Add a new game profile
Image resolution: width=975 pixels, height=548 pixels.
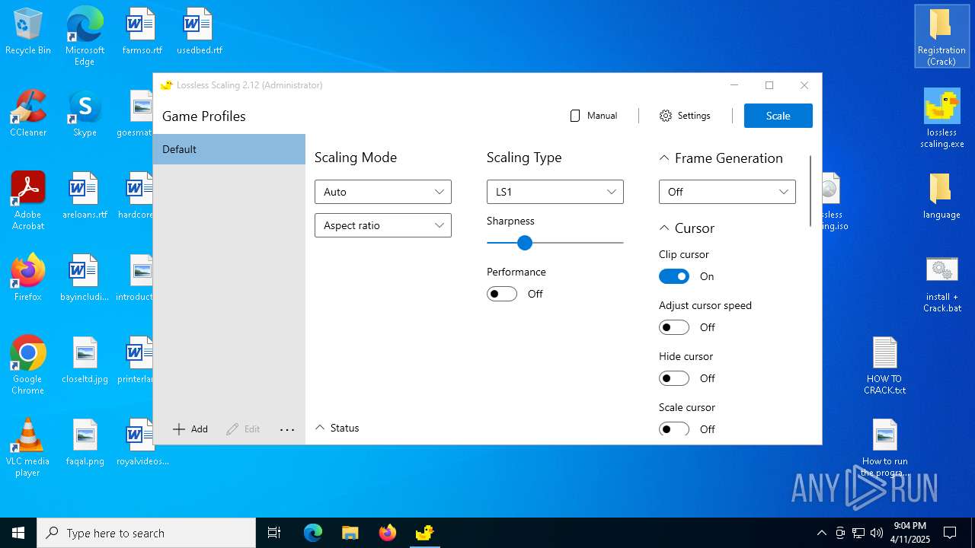pyautogui.click(x=190, y=429)
